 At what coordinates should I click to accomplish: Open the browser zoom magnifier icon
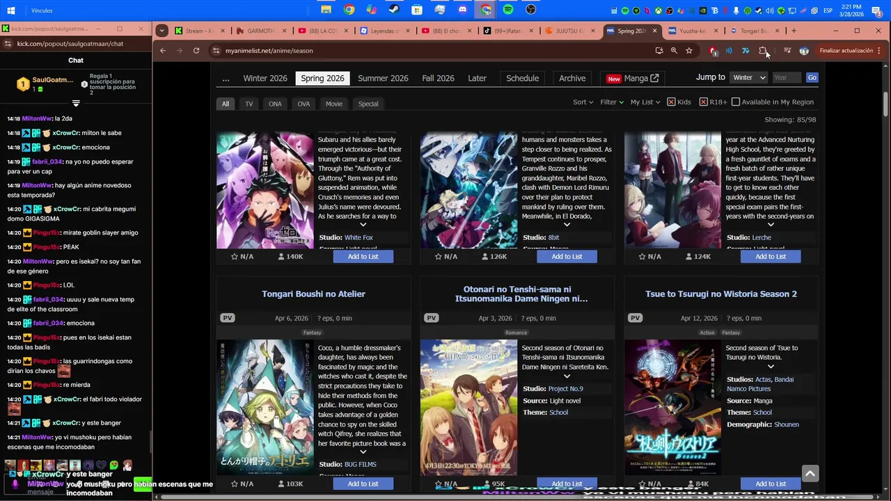[x=674, y=51]
